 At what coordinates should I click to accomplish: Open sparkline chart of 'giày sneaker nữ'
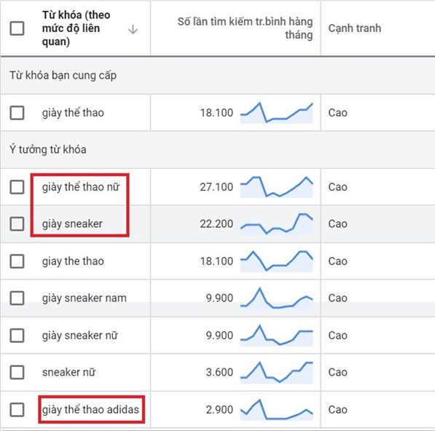tap(277, 336)
